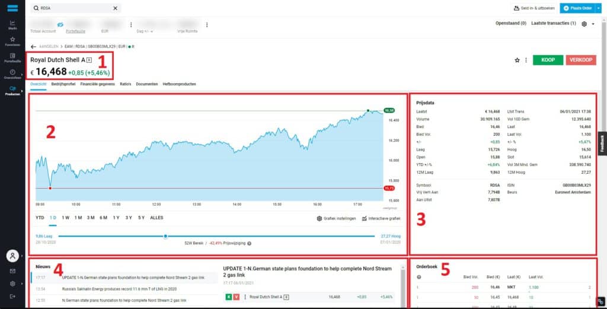The width and height of the screenshot is (607, 309).
Task: Click the chart high-price marker 16,50
Action: (x=389, y=111)
